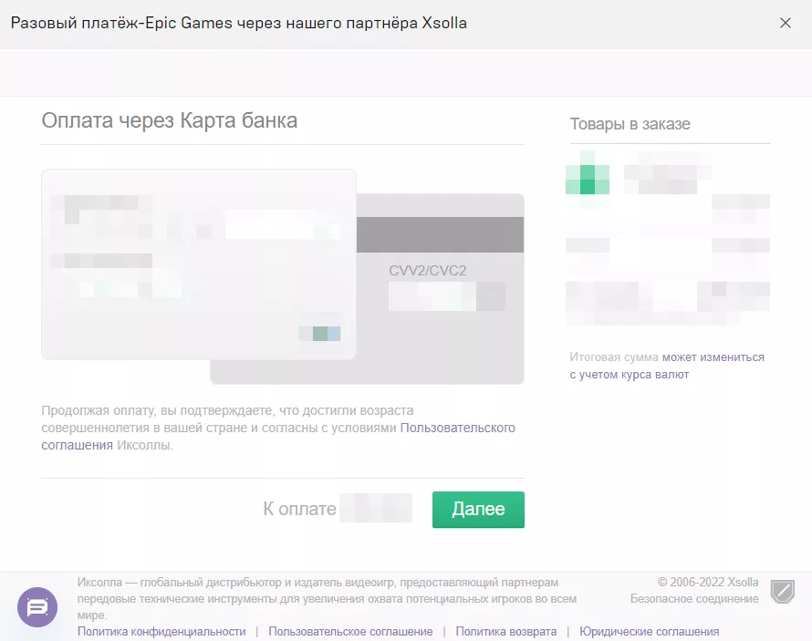Viewport: 812px width, 641px height.
Task: Click the 'Безопасное соединение' text
Action: point(693,599)
